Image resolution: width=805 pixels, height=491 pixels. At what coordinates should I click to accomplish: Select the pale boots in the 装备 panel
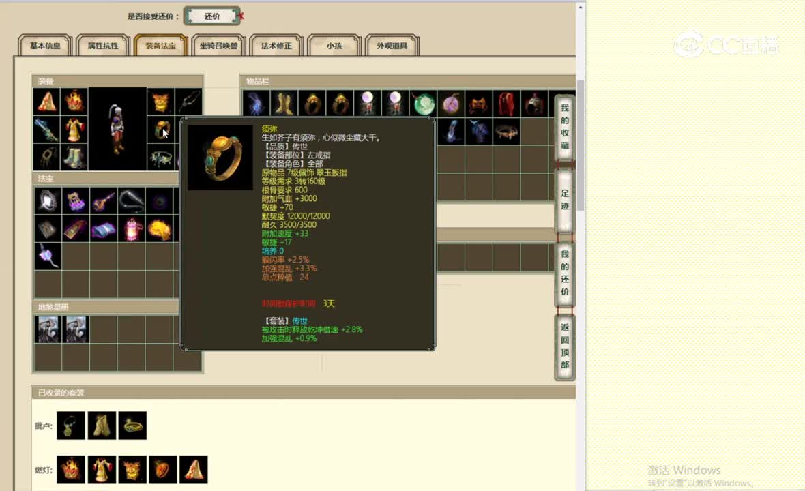pos(74,157)
